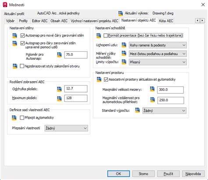Open the Kóta AEC tab
The height and width of the screenshot is (180, 208).
point(166,21)
